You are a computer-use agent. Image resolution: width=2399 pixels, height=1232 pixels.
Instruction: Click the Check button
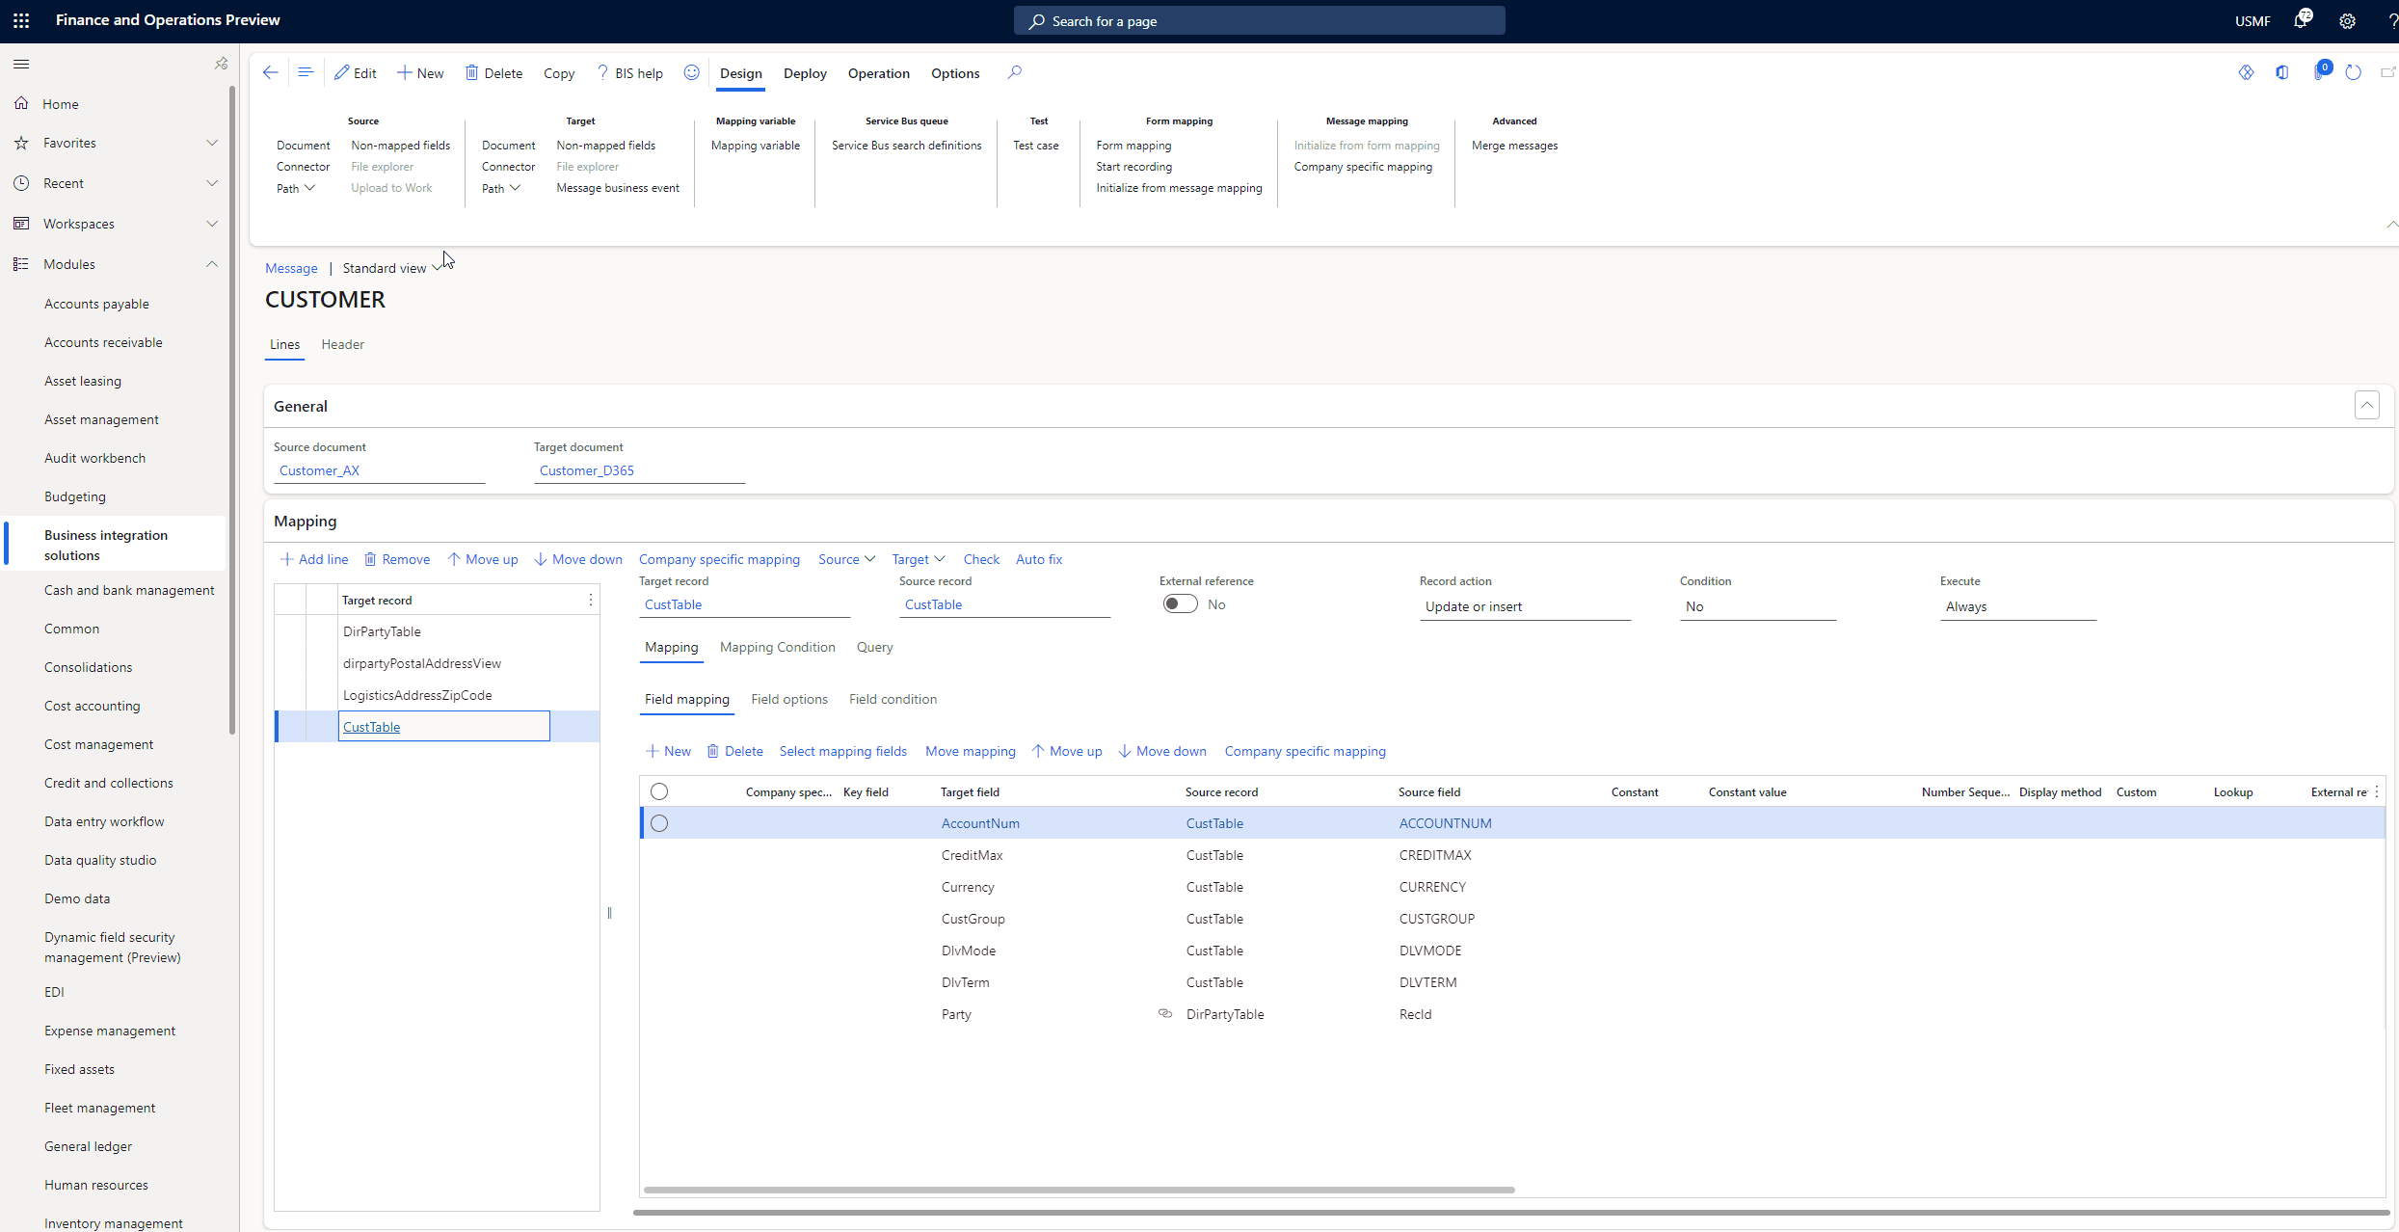981,559
